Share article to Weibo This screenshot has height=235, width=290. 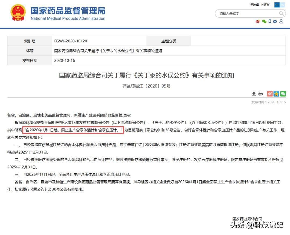point(270,94)
